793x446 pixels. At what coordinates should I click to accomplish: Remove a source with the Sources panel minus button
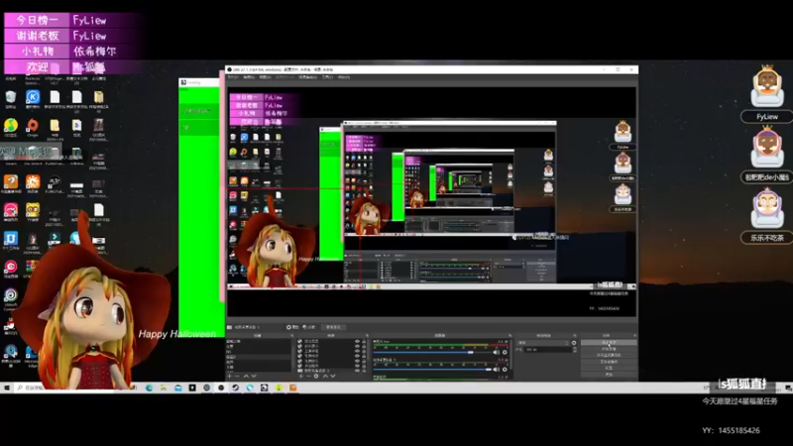(308, 376)
